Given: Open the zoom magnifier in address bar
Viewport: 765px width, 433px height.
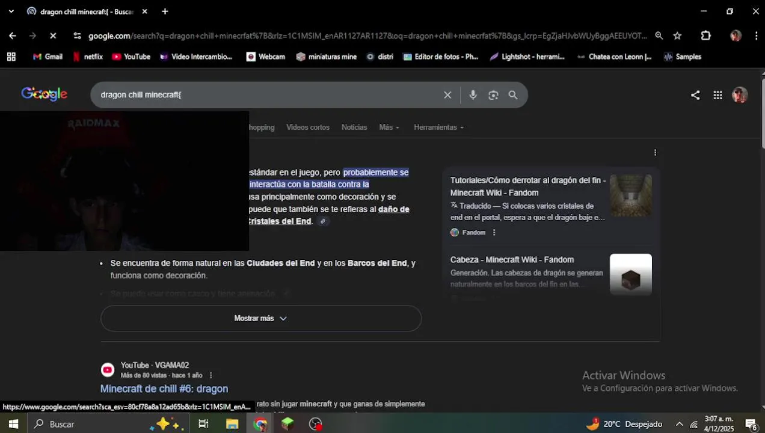Looking at the screenshot, I should coord(659,36).
